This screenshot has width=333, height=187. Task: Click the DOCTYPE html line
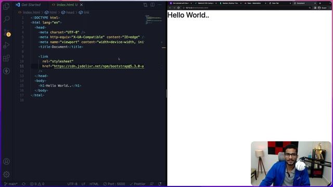[x=45, y=18]
